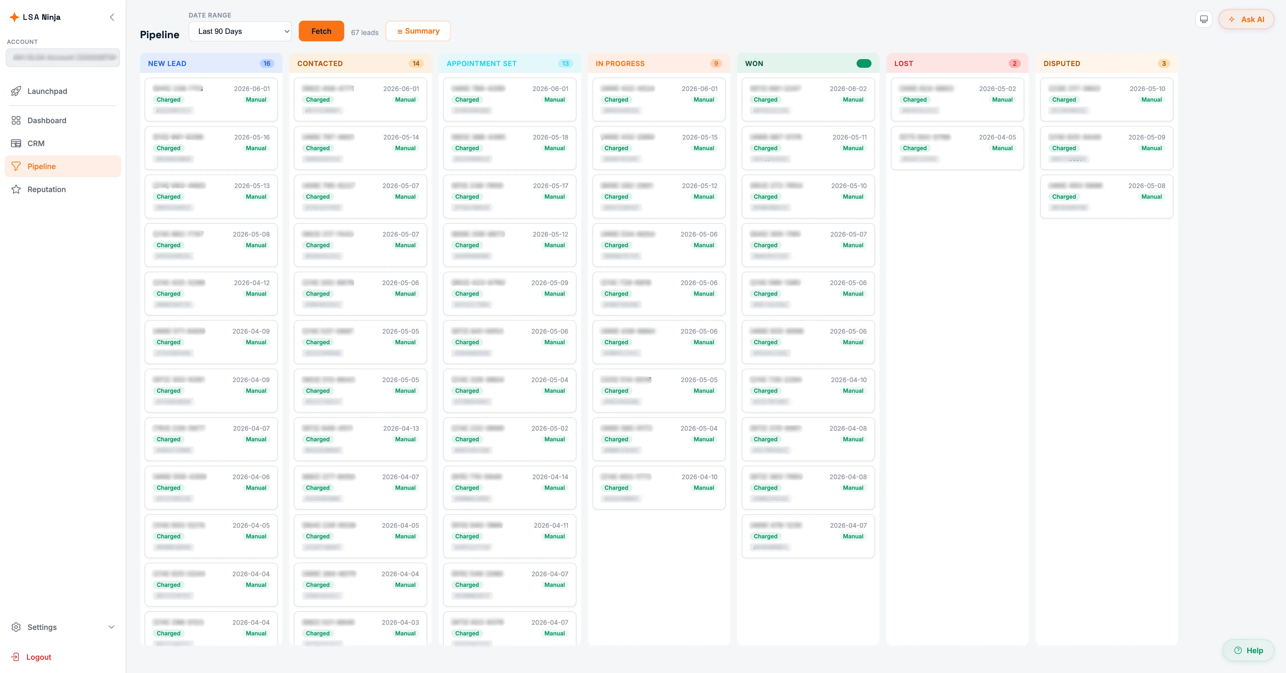Click the CRM table icon
Image resolution: width=1286 pixels, height=673 pixels.
point(16,143)
